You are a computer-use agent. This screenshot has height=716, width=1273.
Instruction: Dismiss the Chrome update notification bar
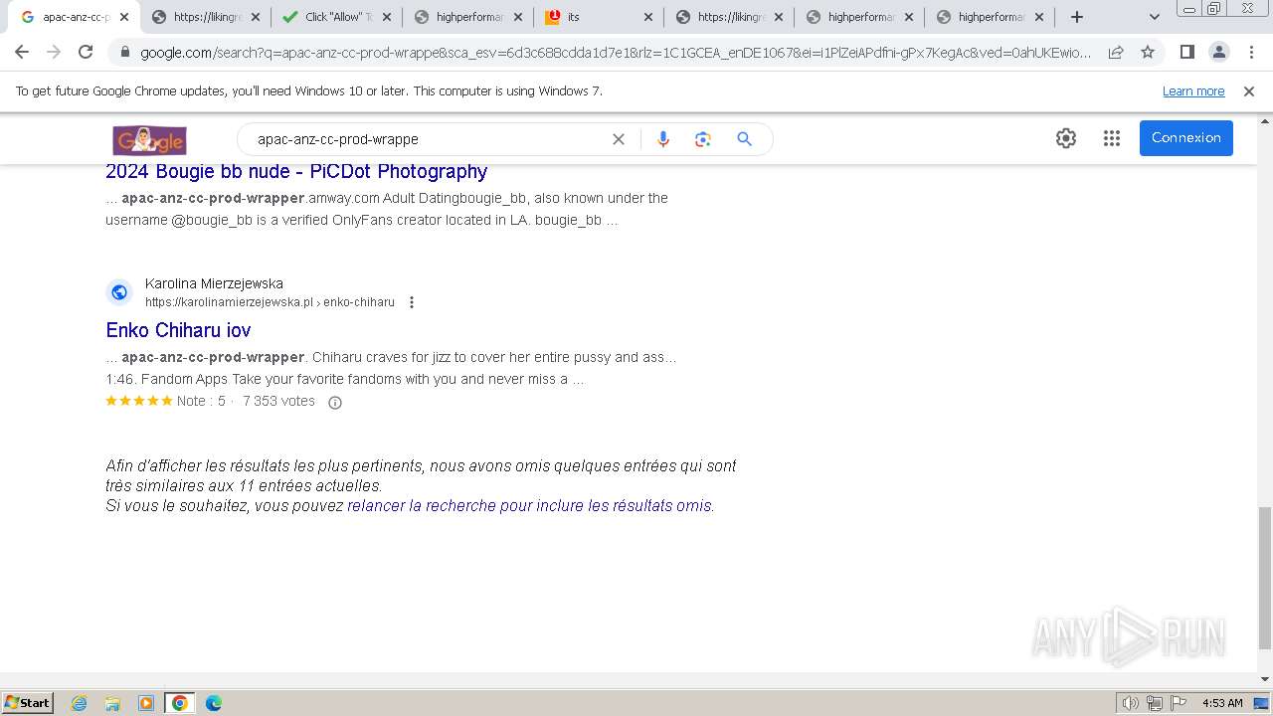point(1249,91)
